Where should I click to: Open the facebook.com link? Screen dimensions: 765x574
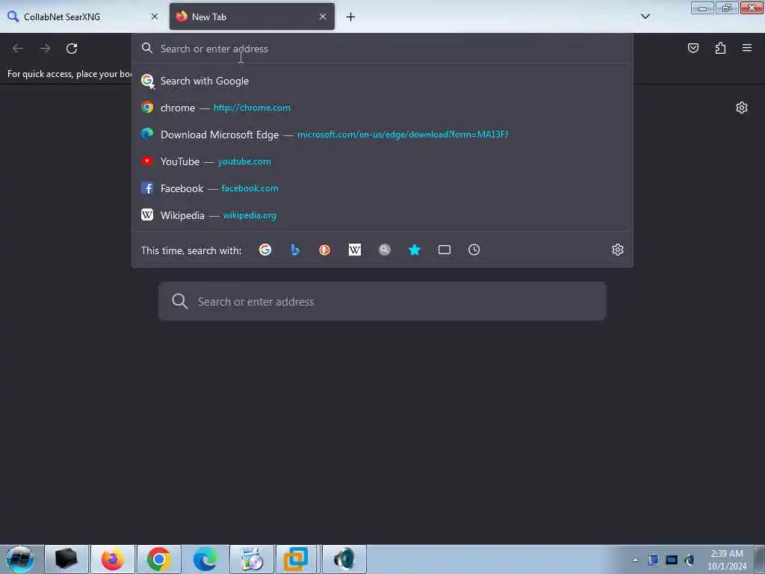[x=250, y=188]
